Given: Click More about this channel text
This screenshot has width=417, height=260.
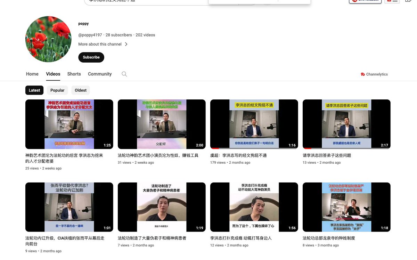Looking at the screenshot, I should tap(100, 44).
